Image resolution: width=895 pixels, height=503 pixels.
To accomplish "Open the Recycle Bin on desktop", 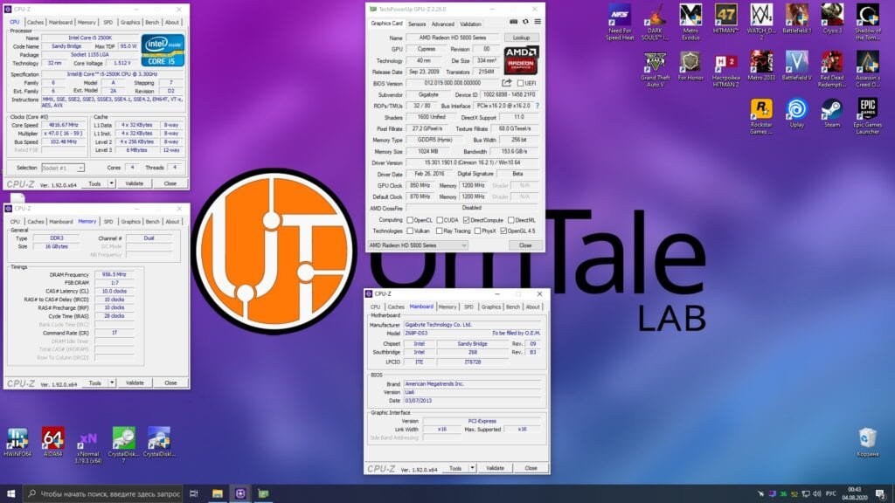I will (x=867, y=443).
